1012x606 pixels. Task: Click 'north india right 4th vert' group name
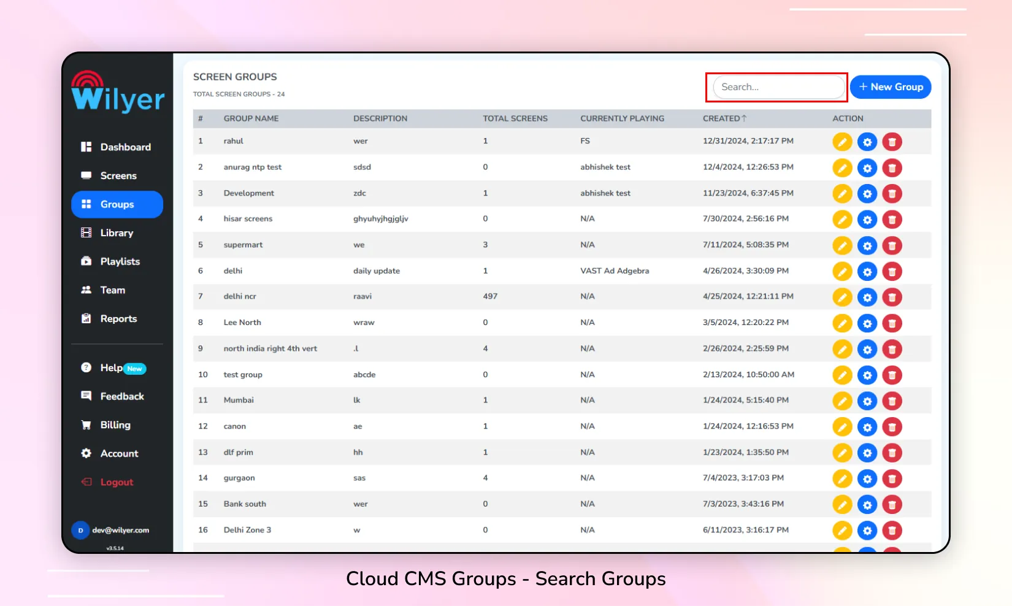[270, 348]
